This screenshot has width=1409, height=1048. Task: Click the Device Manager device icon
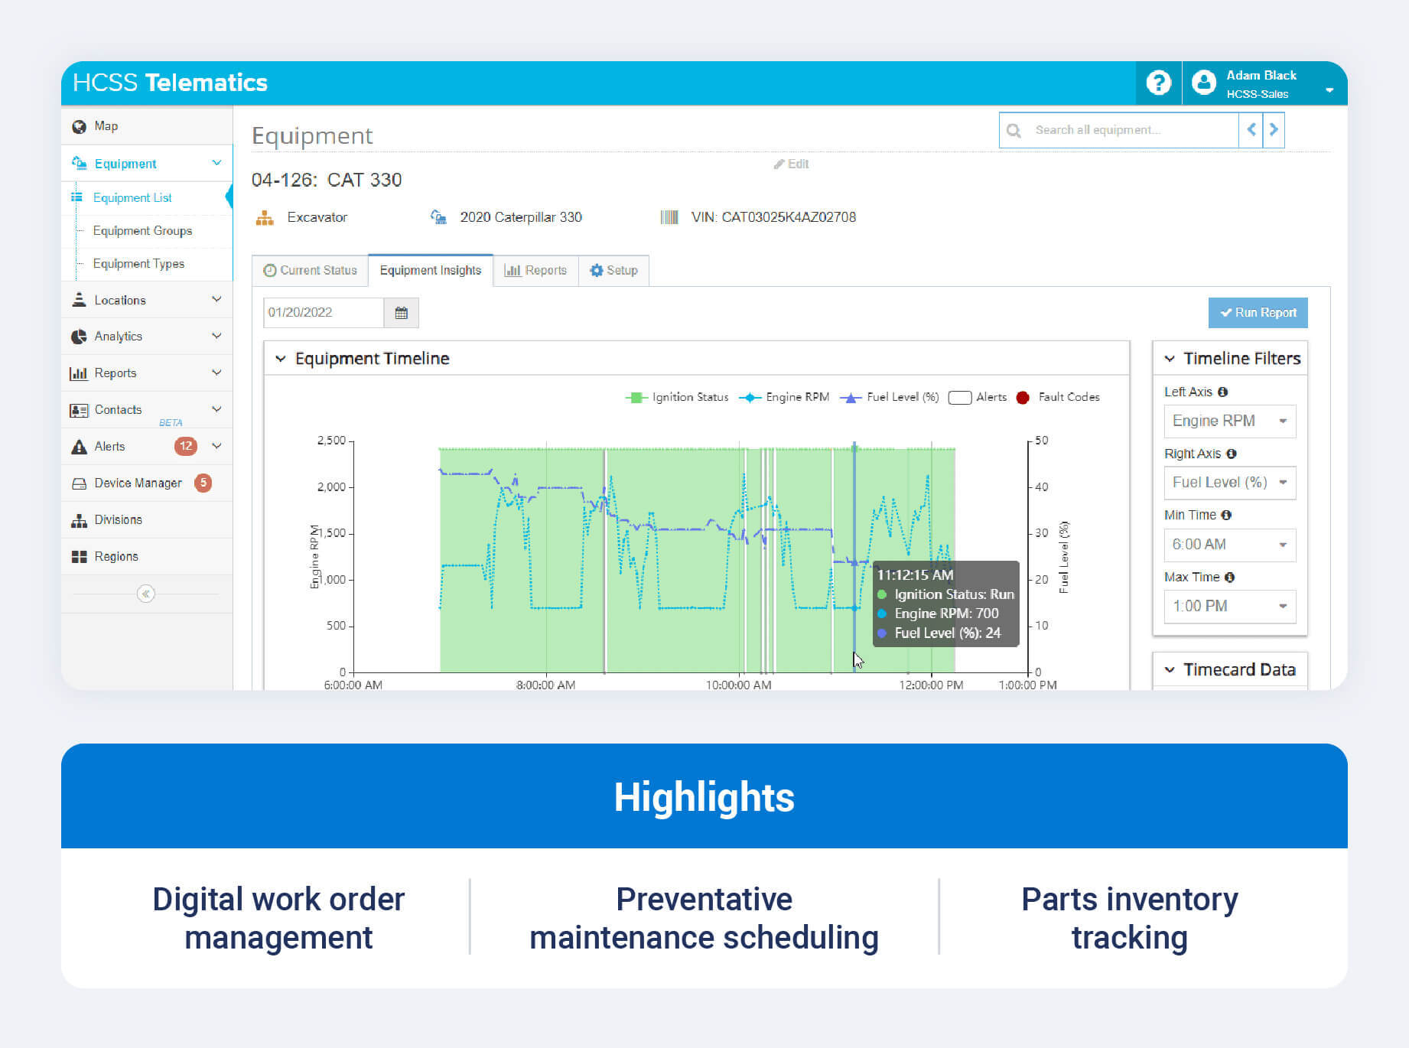coord(79,483)
